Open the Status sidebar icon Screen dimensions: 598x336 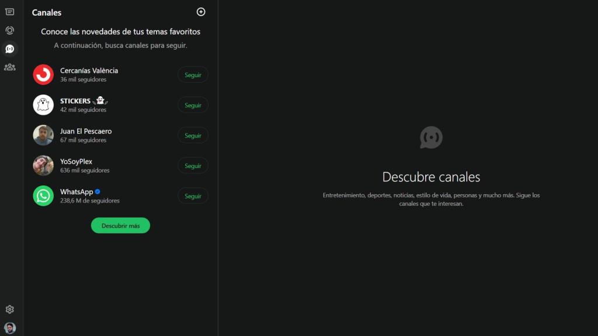(x=9, y=30)
